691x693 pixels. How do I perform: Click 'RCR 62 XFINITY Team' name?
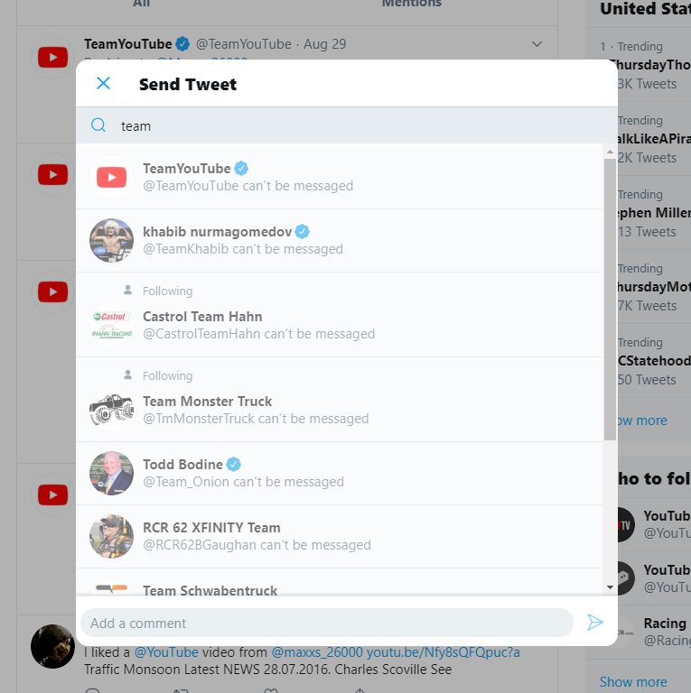tap(211, 528)
